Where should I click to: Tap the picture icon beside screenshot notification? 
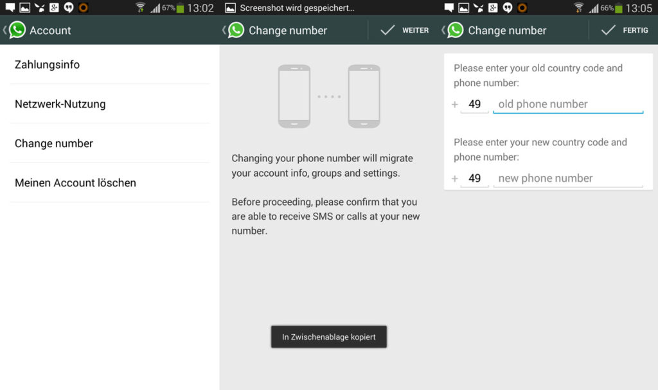coord(230,8)
